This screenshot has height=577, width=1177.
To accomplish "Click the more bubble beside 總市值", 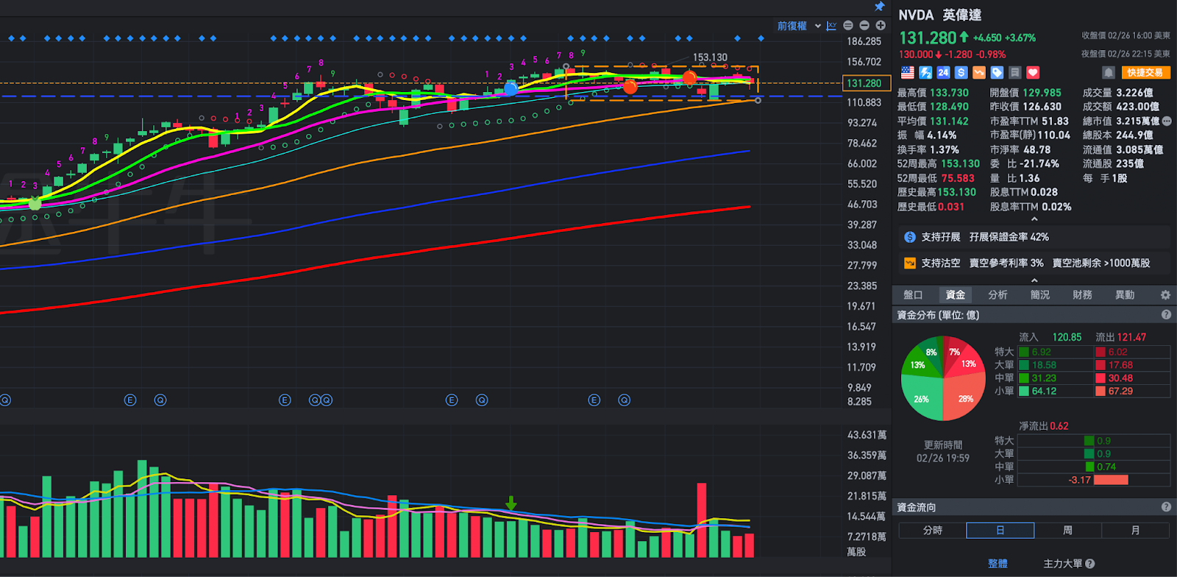I will [1167, 121].
